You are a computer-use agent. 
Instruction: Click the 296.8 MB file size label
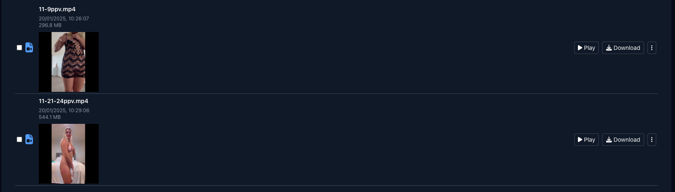[x=50, y=25]
